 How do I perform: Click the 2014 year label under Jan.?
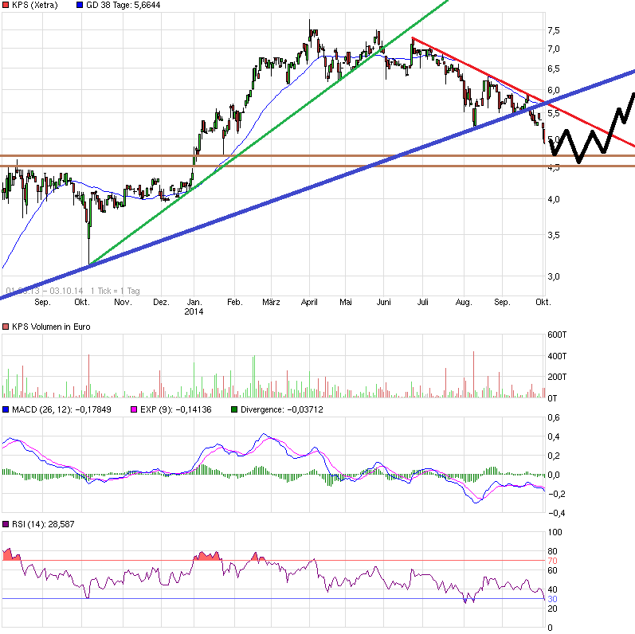tap(195, 312)
